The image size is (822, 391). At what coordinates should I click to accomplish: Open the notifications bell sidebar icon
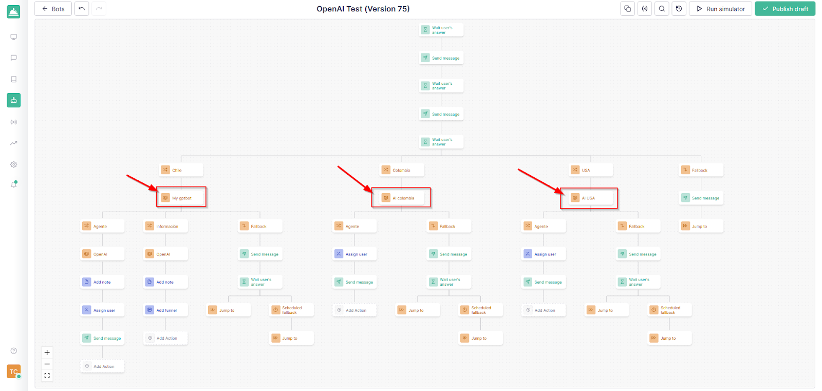(14, 184)
